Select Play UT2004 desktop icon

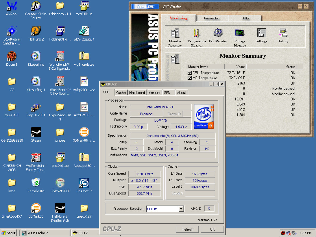tap(36, 110)
